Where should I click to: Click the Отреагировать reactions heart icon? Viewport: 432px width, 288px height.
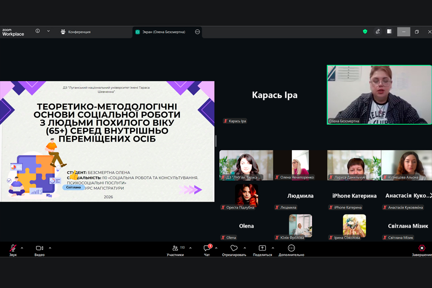tap(234, 249)
